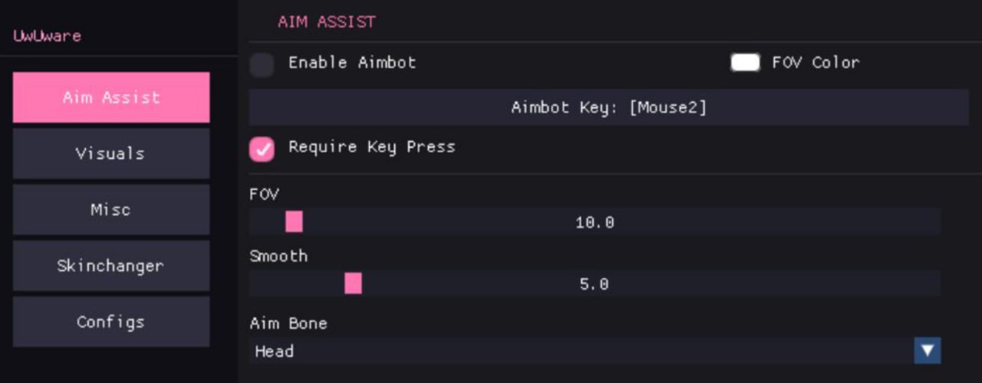The height and width of the screenshot is (383, 982).
Task: Go to the Skinchanger tab
Action: (x=111, y=266)
